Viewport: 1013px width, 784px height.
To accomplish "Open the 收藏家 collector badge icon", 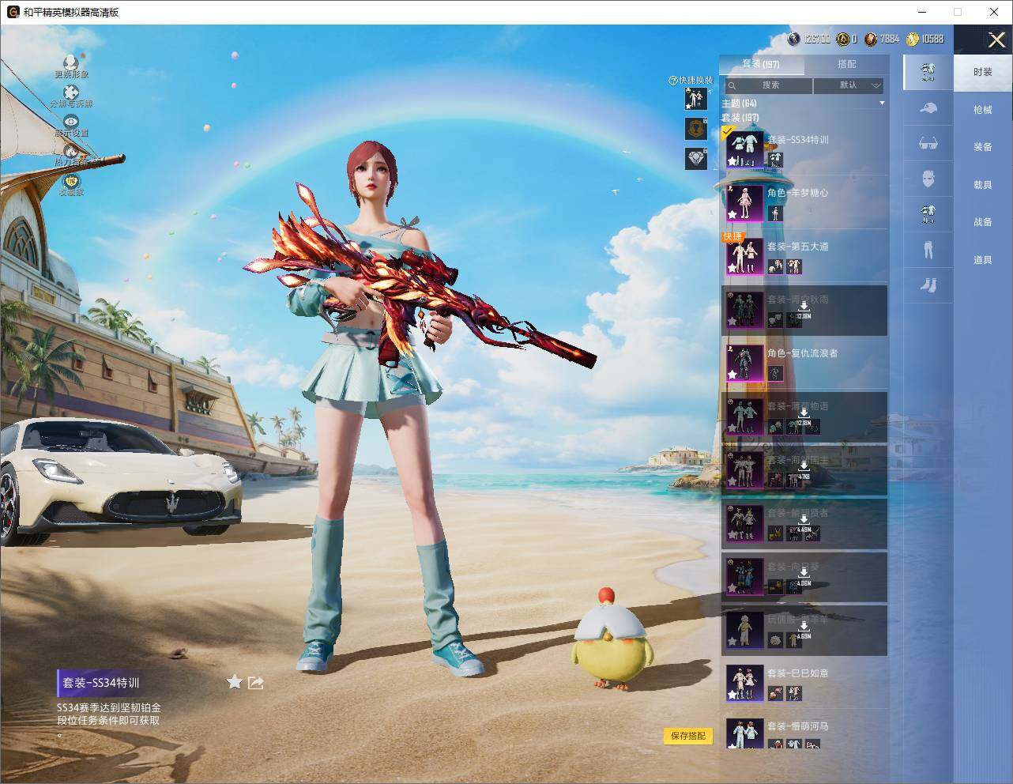I will [71, 181].
